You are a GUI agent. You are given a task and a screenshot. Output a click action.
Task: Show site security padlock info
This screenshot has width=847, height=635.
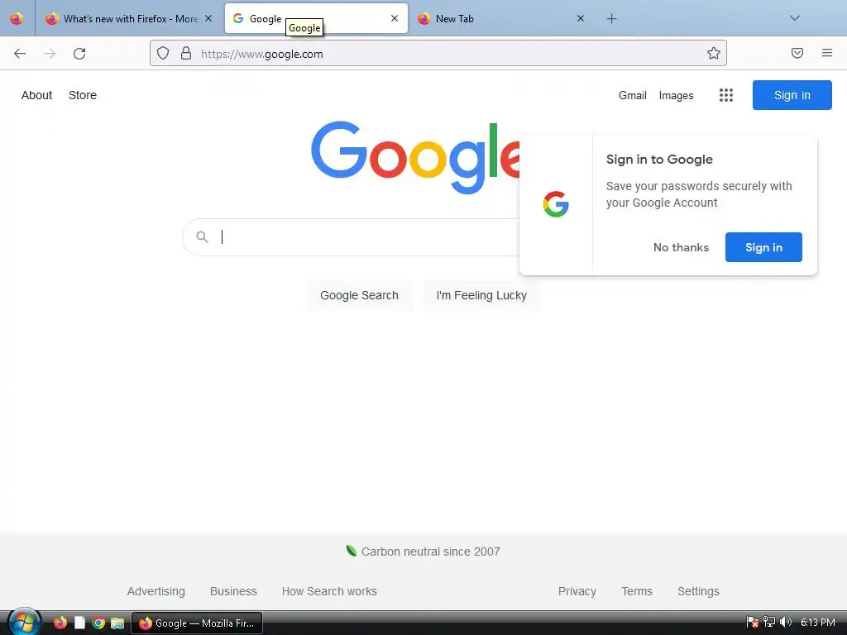pos(186,53)
